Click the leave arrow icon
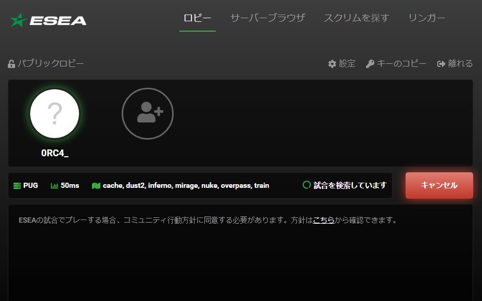This screenshot has width=482, height=301. 441,64
